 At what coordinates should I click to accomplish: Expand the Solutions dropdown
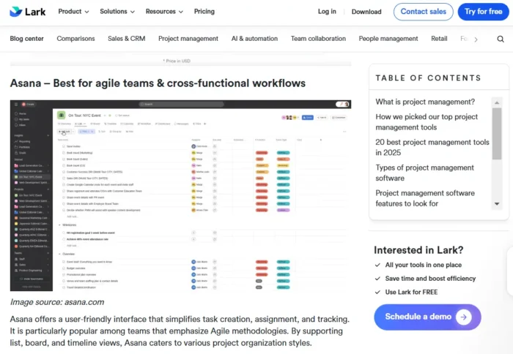[117, 12]
